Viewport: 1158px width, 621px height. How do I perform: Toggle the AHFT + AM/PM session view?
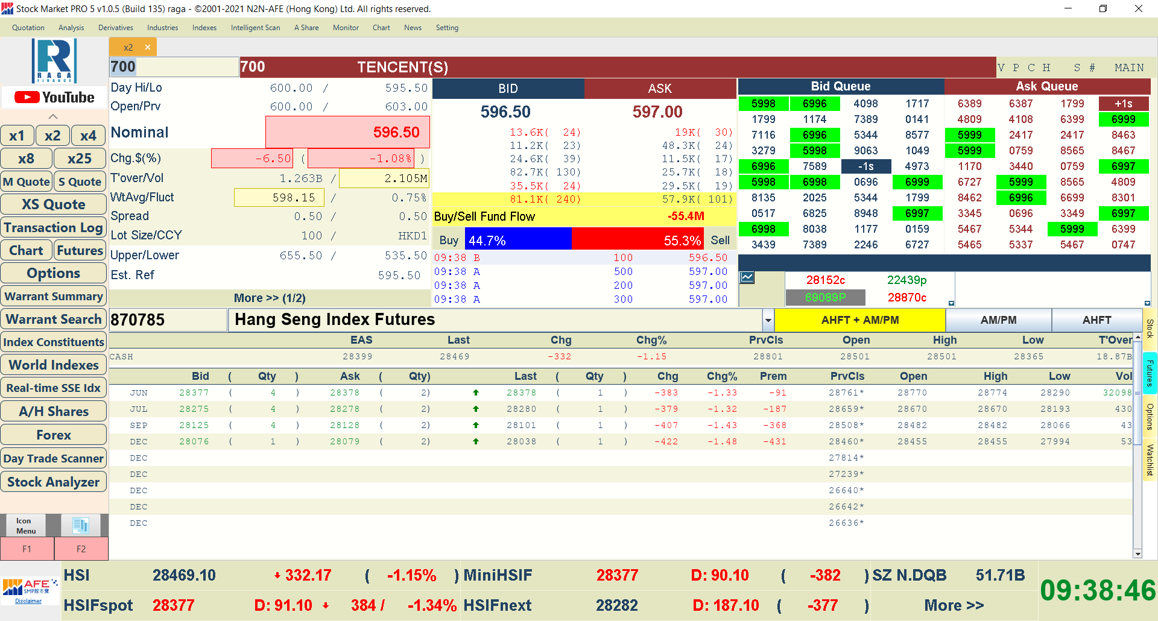tap(859, 320)
